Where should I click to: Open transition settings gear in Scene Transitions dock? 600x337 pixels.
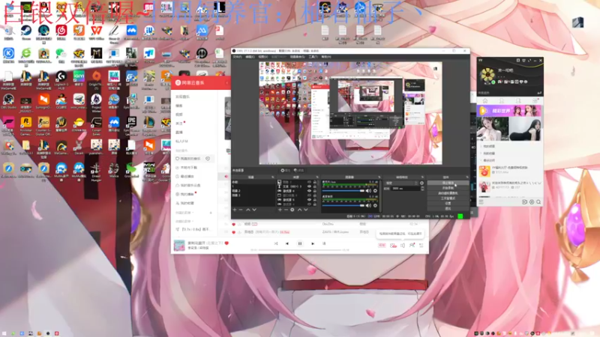tap(421, 183)
